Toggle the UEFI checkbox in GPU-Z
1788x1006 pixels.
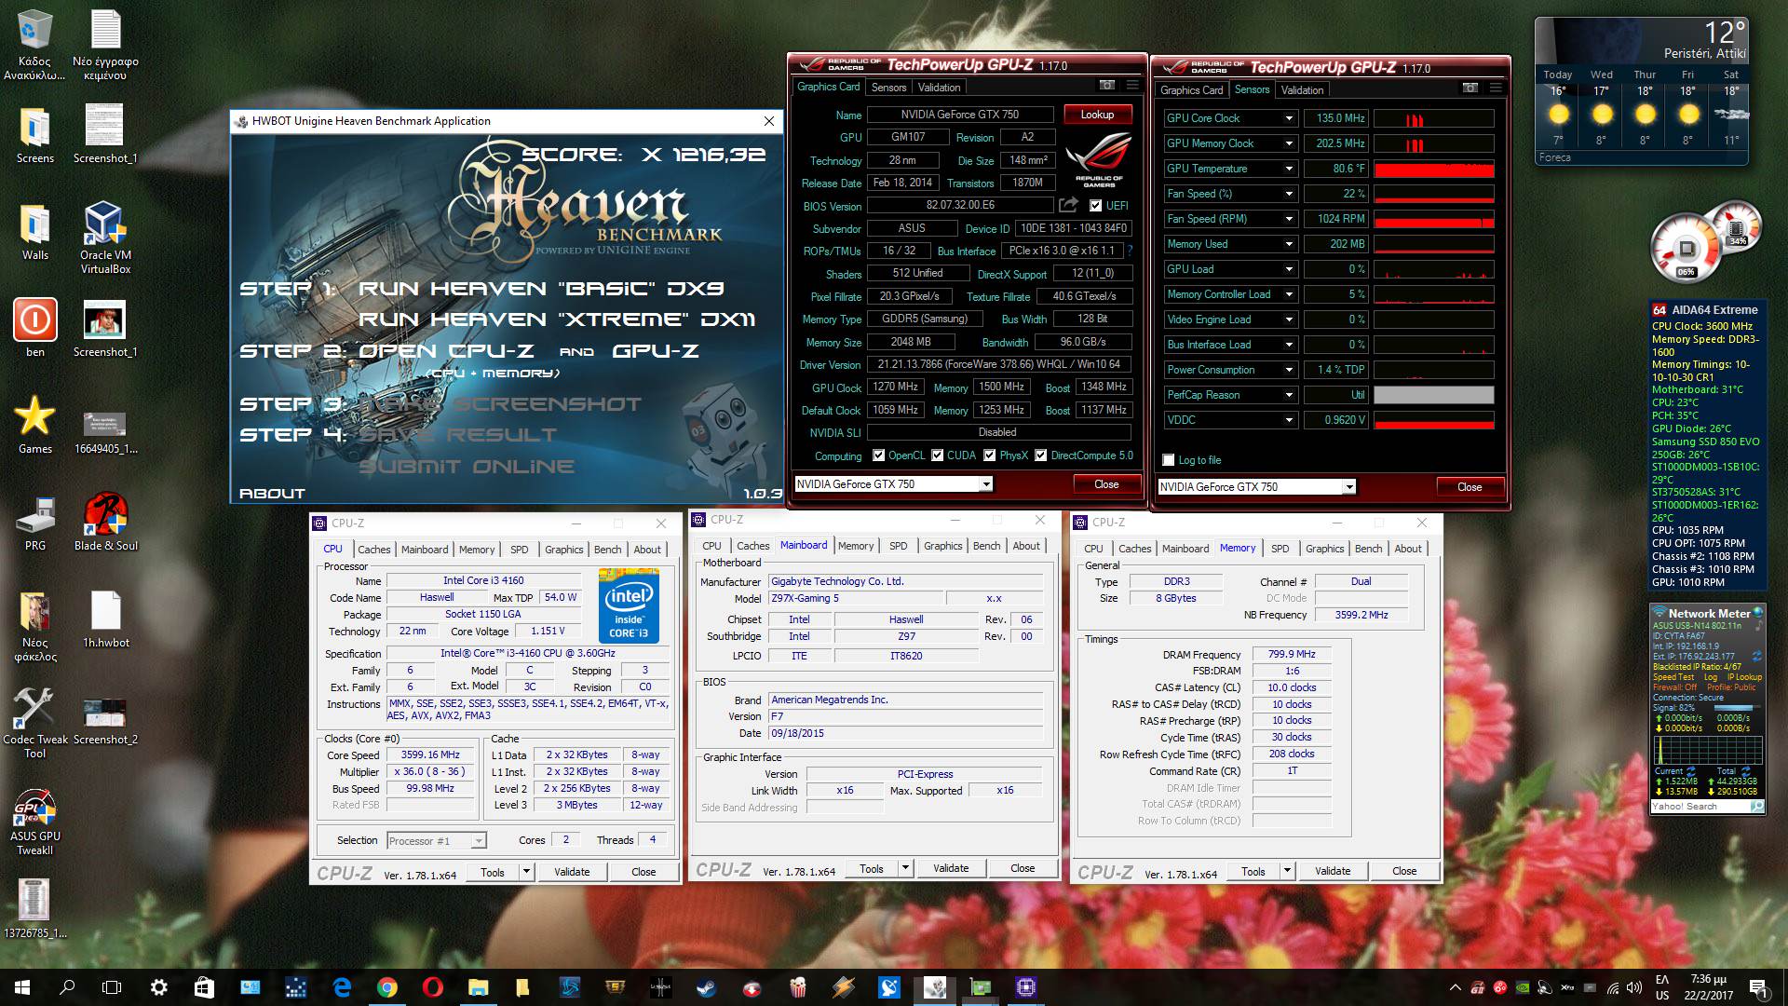point(1095,206)
